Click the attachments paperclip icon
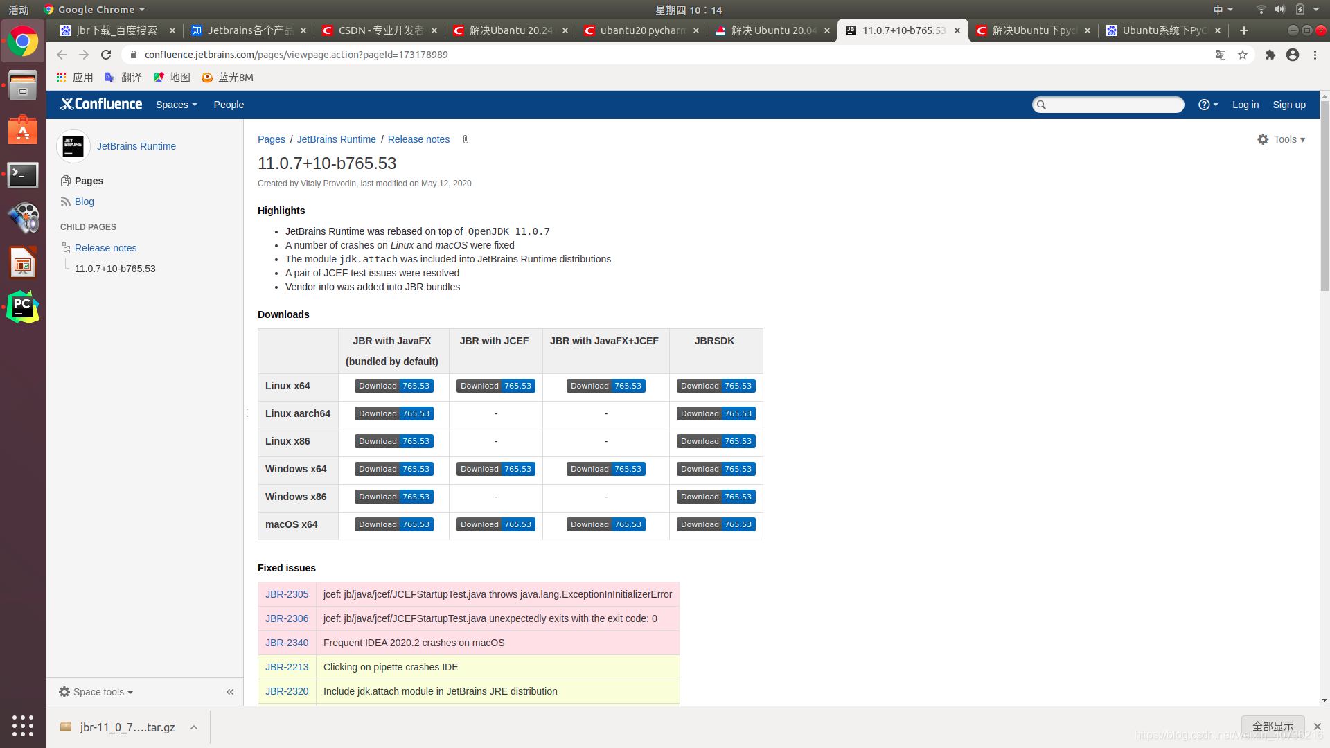Image resolution: width=1330 pixels, height=748 pixels. click(x=465, y=139)
